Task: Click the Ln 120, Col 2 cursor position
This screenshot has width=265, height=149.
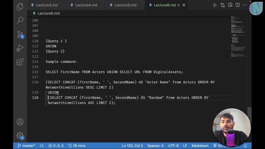Action: (x=132, y=146)
